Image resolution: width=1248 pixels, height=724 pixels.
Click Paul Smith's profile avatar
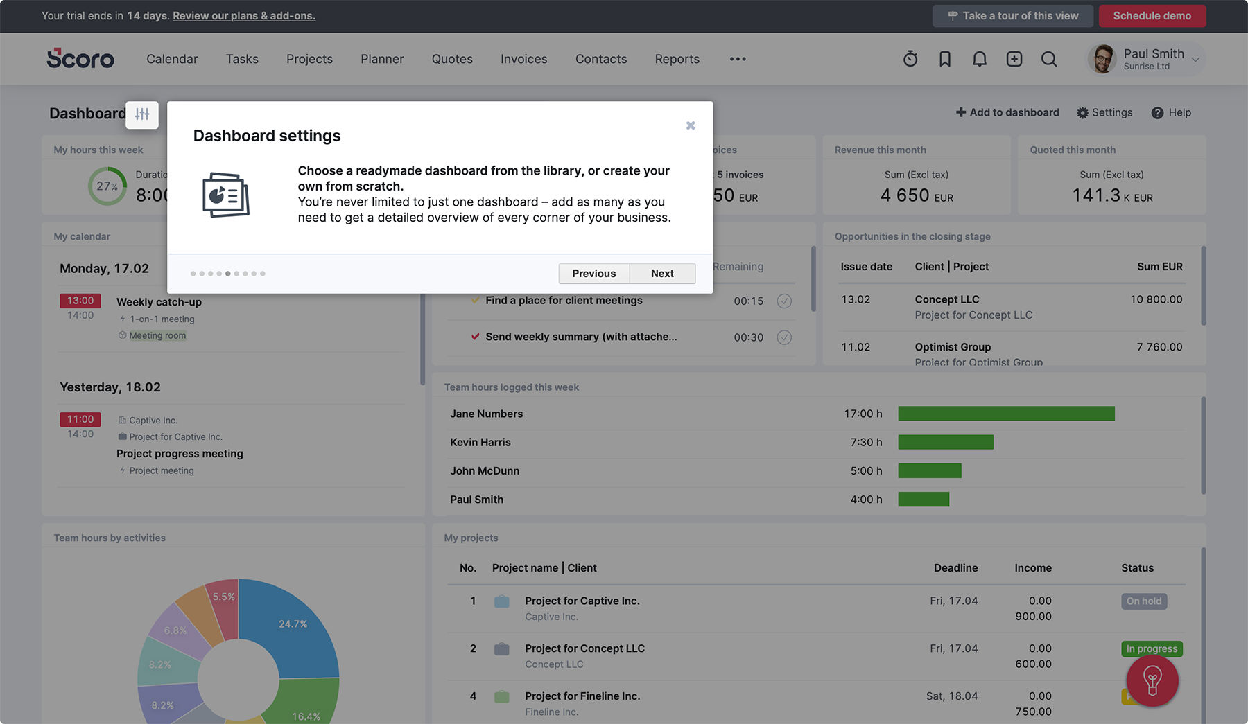(x=1102, y=59)
